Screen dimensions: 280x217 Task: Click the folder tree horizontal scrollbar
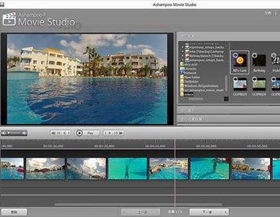tap(196, 99)
